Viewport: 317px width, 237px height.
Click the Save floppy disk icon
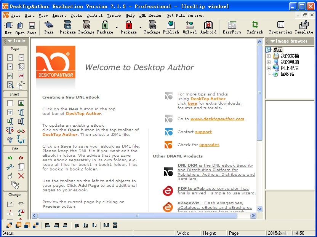(32, 25)
